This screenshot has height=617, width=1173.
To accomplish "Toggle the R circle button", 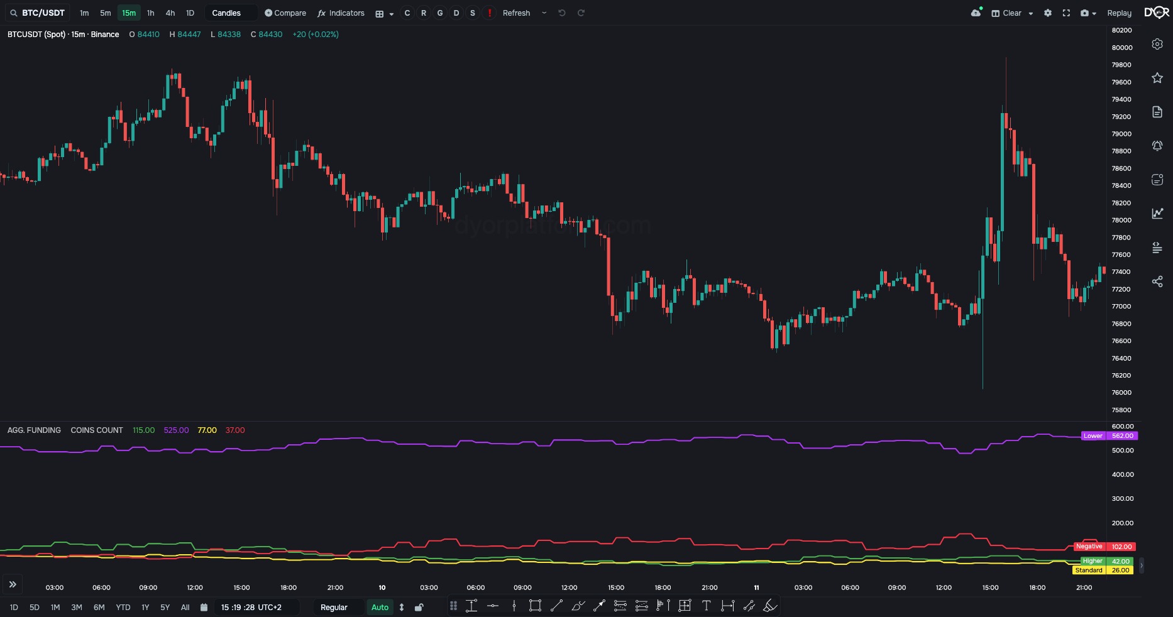I will point(424,13).
